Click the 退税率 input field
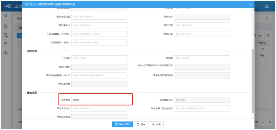 [x=202, y=58]
